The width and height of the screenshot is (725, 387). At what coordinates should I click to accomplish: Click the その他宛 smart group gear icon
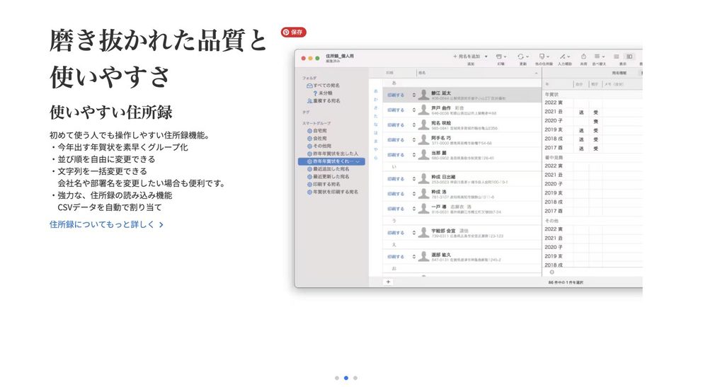309,146
